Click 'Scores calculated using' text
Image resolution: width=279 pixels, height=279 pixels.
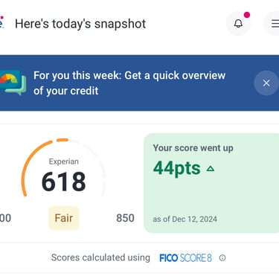(100, 257)
